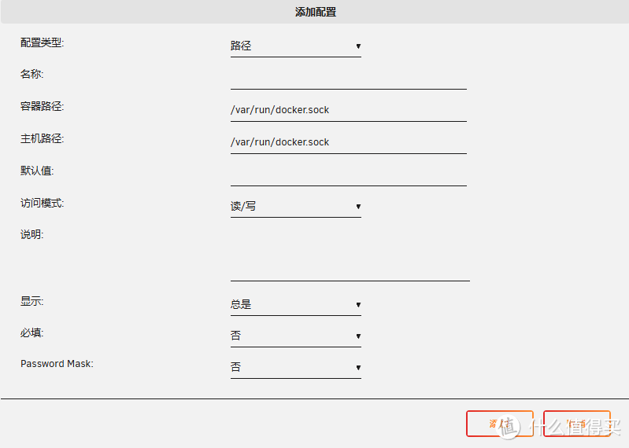Expand the 必填 dropdown showing 否
629x448 pixels.
295,336
